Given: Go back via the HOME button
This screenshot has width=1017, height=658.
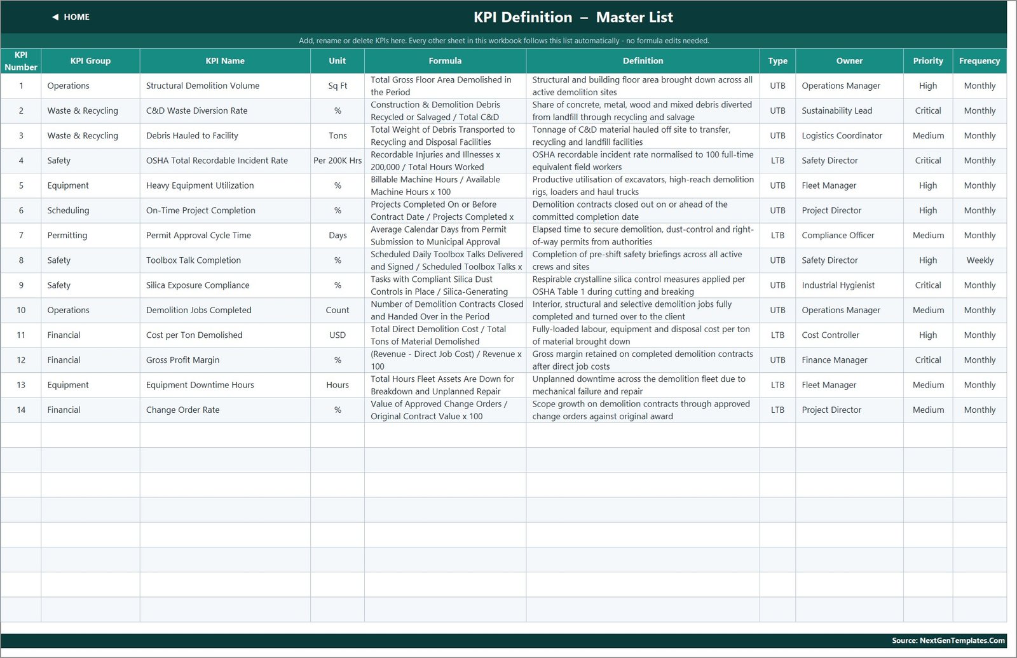Looking at the screenshot, I should click(71, 17).
